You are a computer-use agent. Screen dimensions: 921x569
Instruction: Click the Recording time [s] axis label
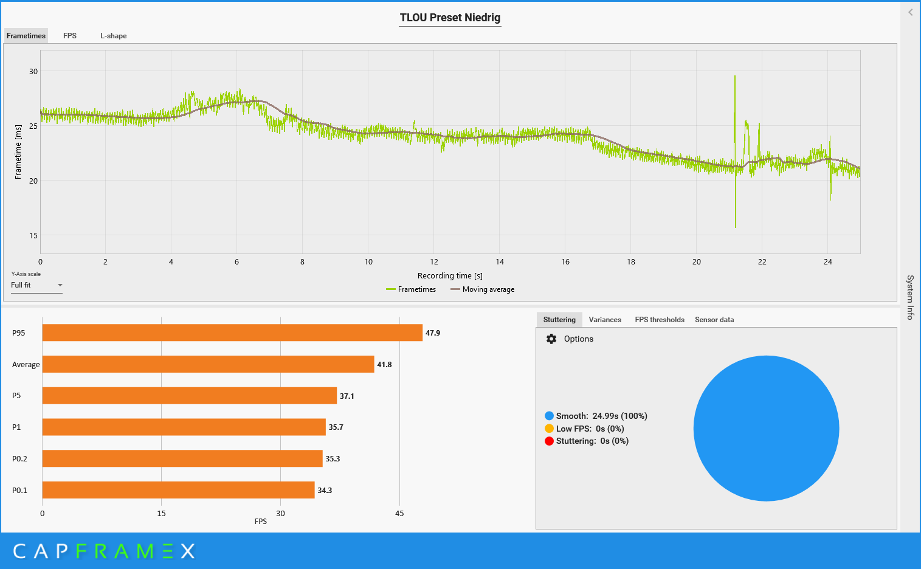[x=450, y=276]
